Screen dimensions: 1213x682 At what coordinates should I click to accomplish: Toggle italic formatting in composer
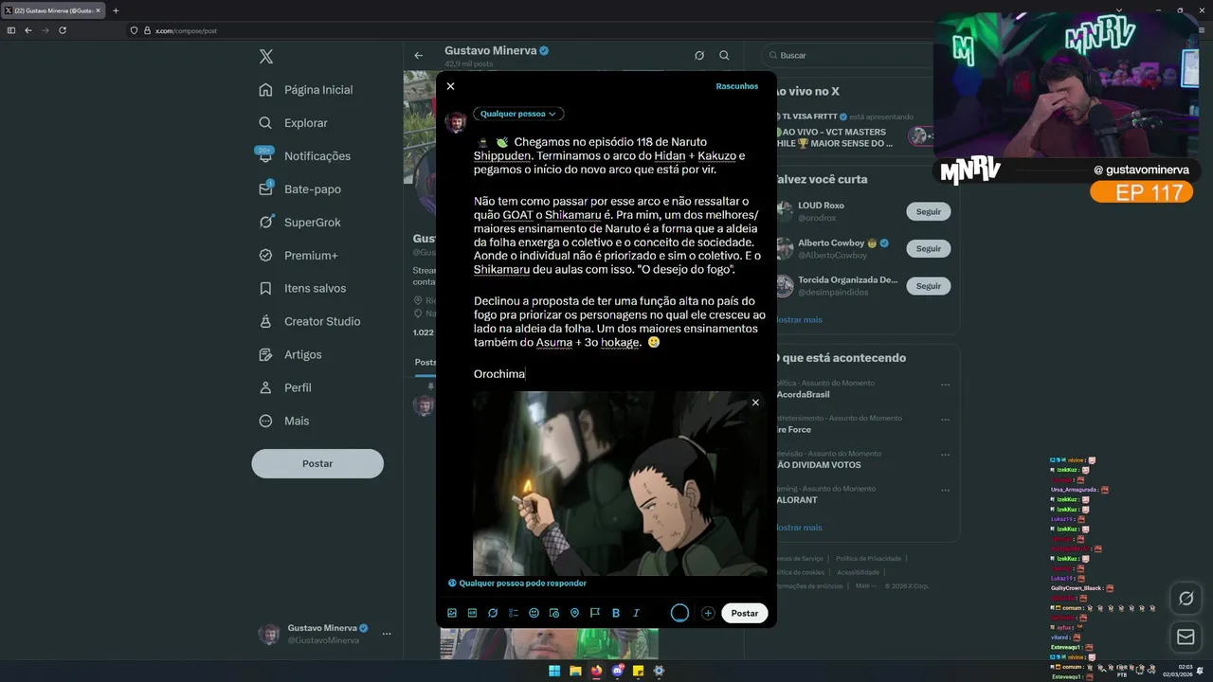636,613
